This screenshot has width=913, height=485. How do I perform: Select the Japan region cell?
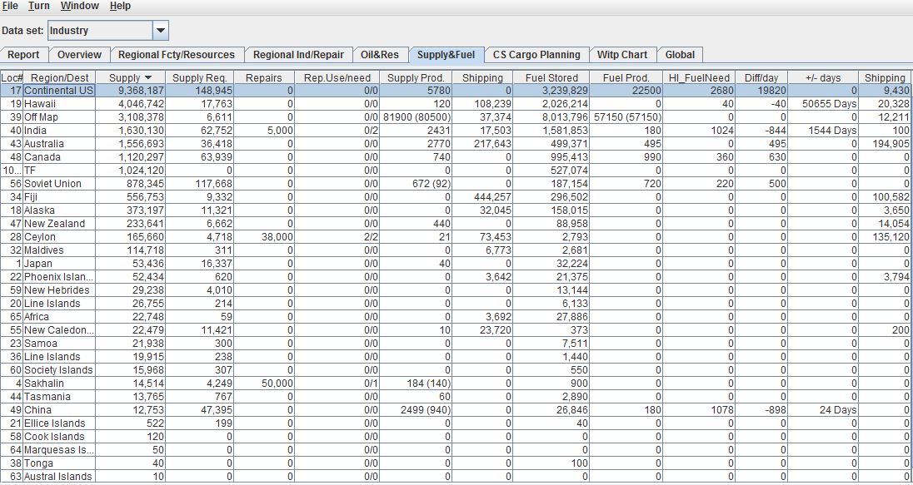pyautogui.click(x=59, y=264)
